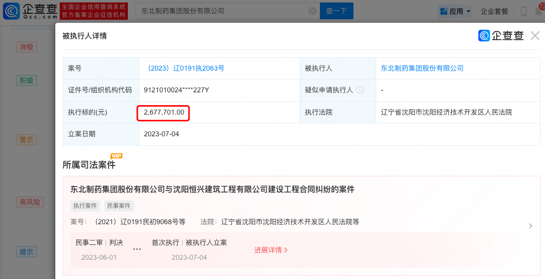Click the ellipsis between timeline steps
The image size is (545, 279).
(x=137, y=249)
